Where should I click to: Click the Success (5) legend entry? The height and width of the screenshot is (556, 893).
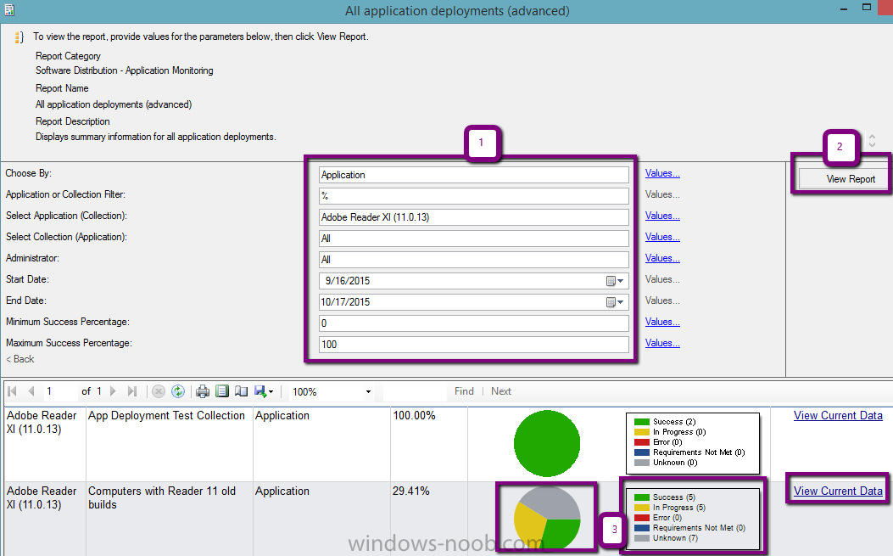click(673, 497)
